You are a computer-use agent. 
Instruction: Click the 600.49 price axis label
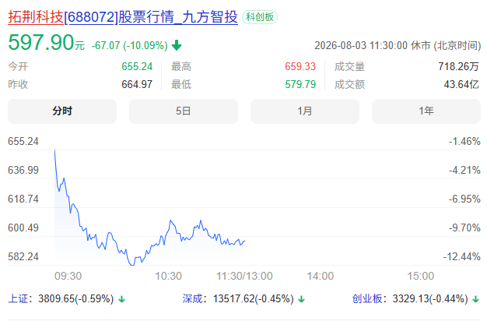(x=23, y=228)
